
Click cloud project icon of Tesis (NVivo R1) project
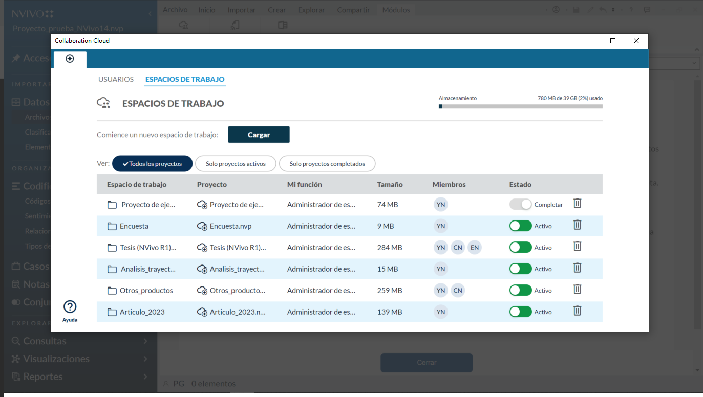point(202,248)
